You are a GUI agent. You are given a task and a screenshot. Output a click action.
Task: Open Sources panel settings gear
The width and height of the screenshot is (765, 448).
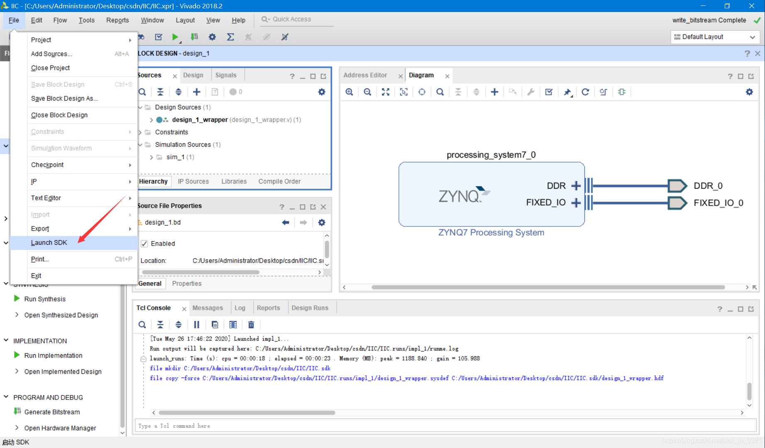click(x=322, y=92)
